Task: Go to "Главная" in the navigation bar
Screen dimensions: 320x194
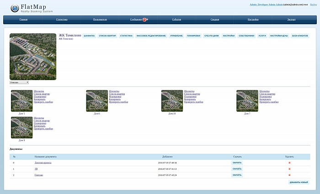Action: 23,20
